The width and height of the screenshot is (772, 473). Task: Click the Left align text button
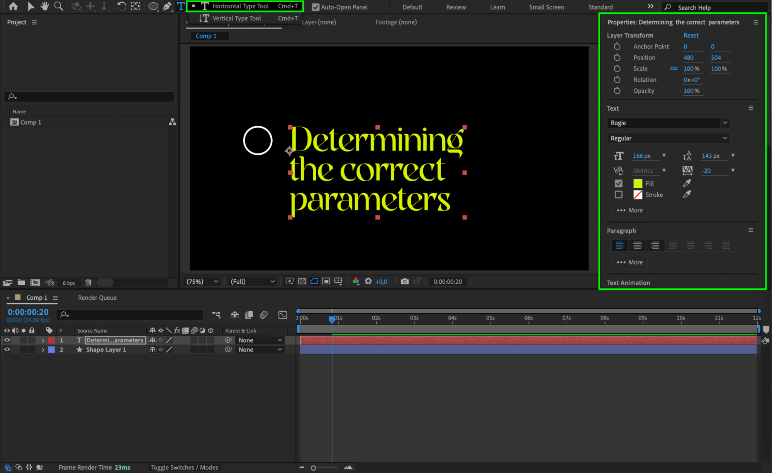pos(619,245)
